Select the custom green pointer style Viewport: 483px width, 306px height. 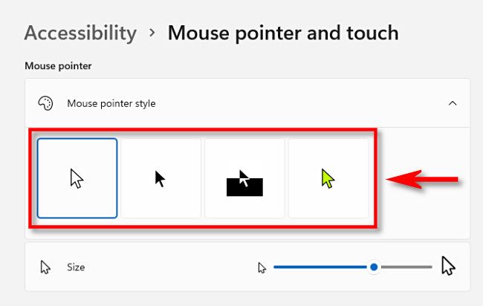[328, 178]
